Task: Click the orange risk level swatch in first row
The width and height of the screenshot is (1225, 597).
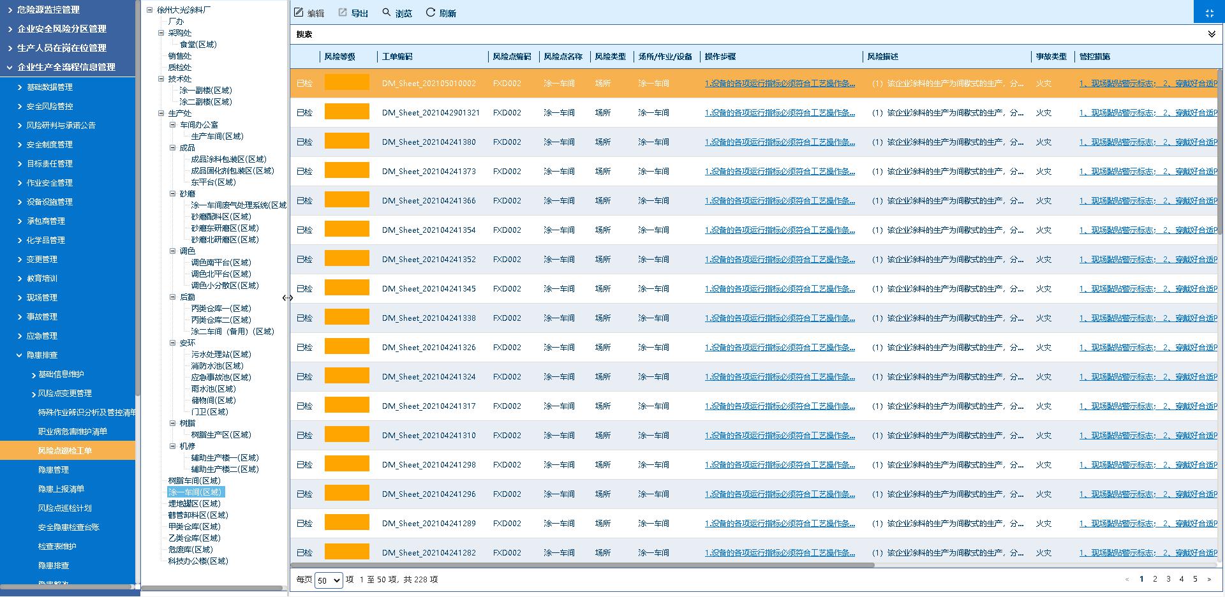Action: 346,83
